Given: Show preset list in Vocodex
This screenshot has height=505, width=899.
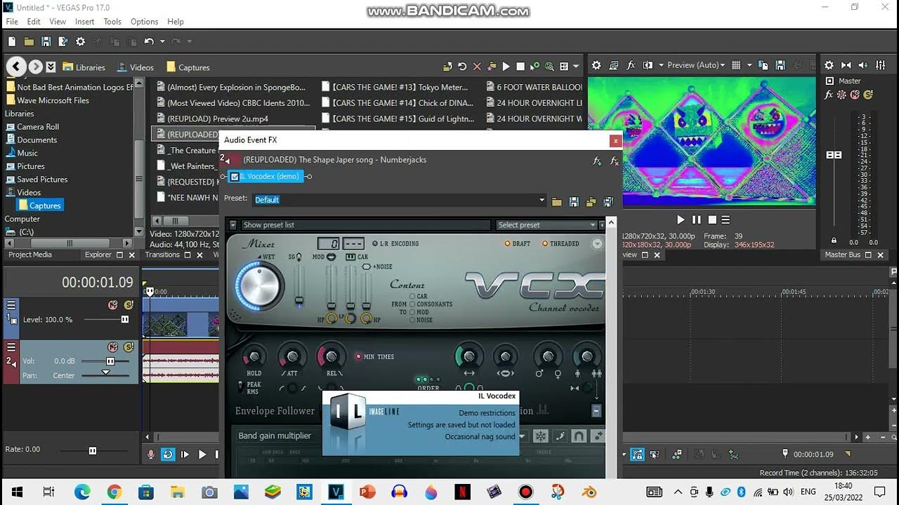Looking at the screenshot, I should [365, 225].
